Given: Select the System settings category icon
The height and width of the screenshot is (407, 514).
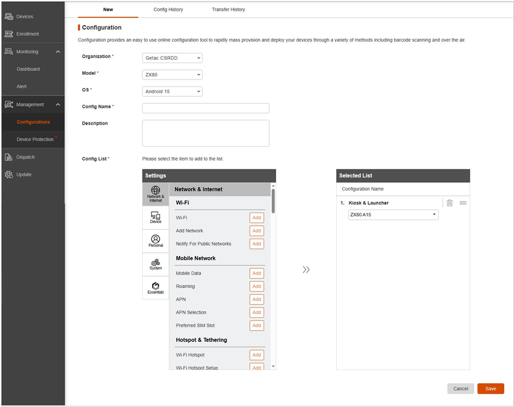Looking at the screenshot, I should pos(155,264).
